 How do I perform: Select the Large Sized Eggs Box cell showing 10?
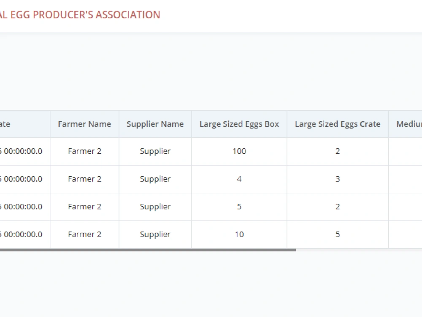tap(239, 235)
